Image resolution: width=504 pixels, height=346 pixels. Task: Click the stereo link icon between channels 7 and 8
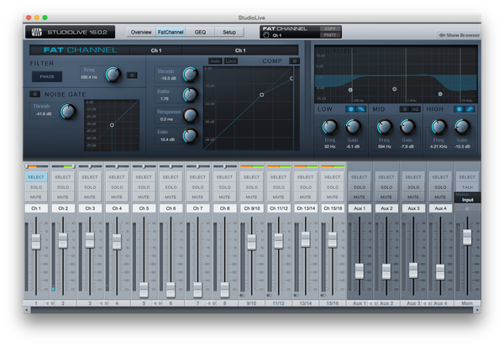click(212, 303)
